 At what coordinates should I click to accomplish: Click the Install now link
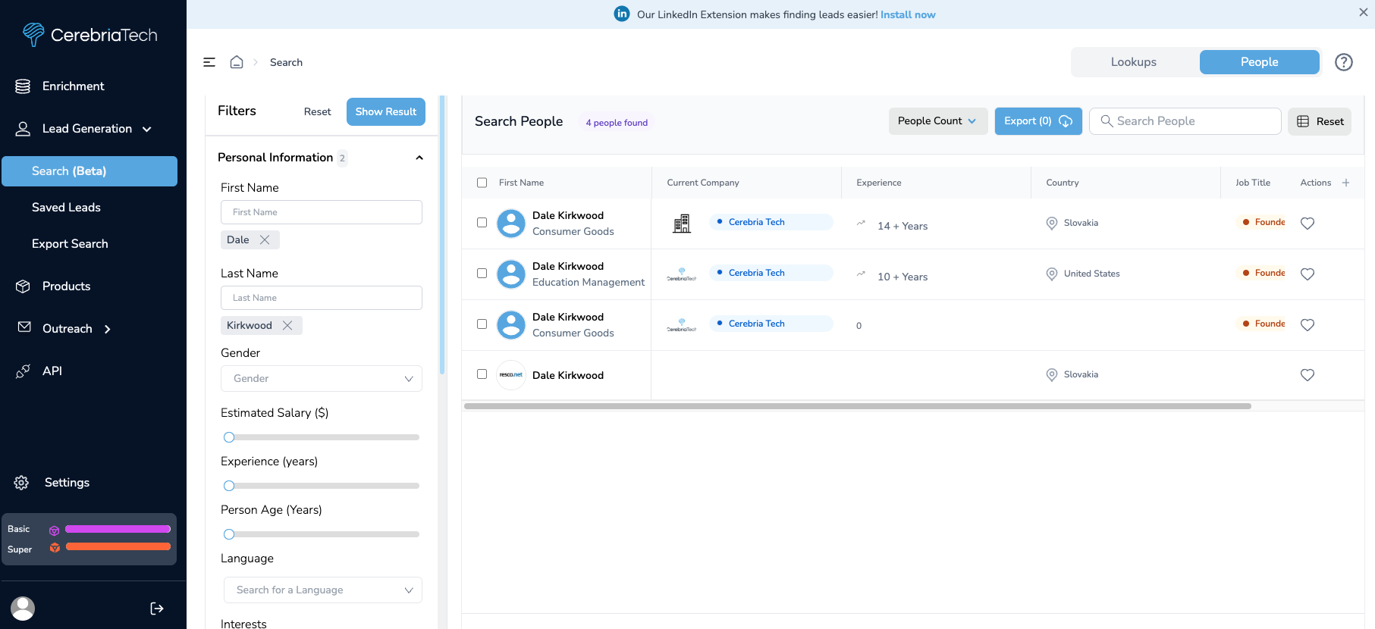908,14
